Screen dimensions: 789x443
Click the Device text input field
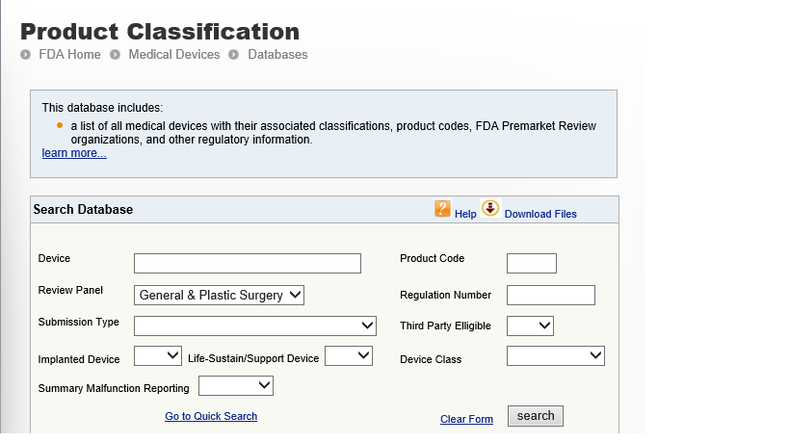tap(248, 264)
